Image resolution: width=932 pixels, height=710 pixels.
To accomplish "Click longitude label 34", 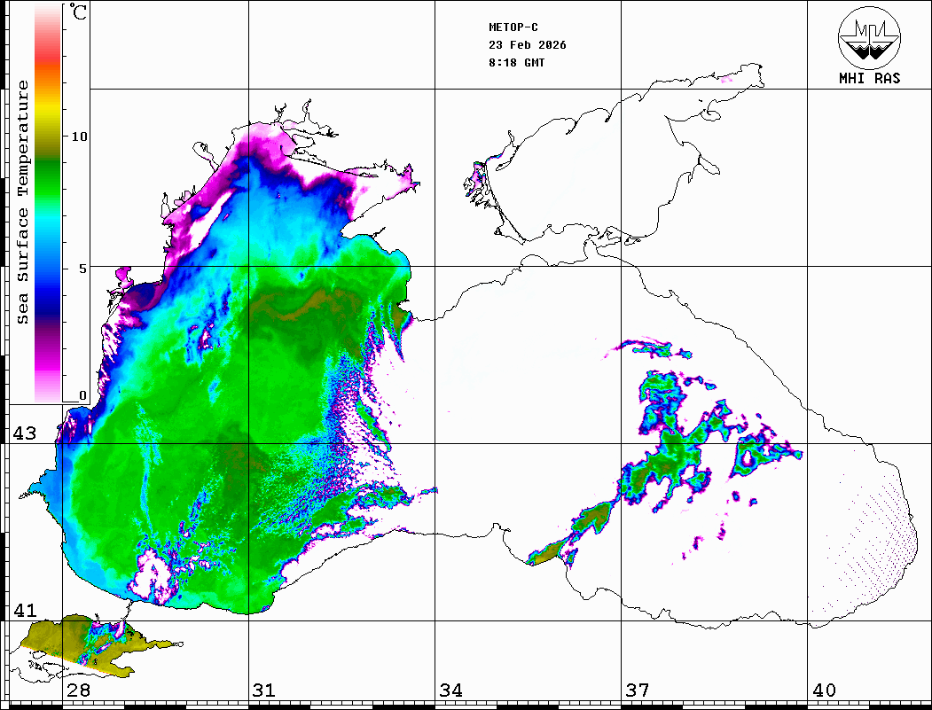I will (450, 690).
